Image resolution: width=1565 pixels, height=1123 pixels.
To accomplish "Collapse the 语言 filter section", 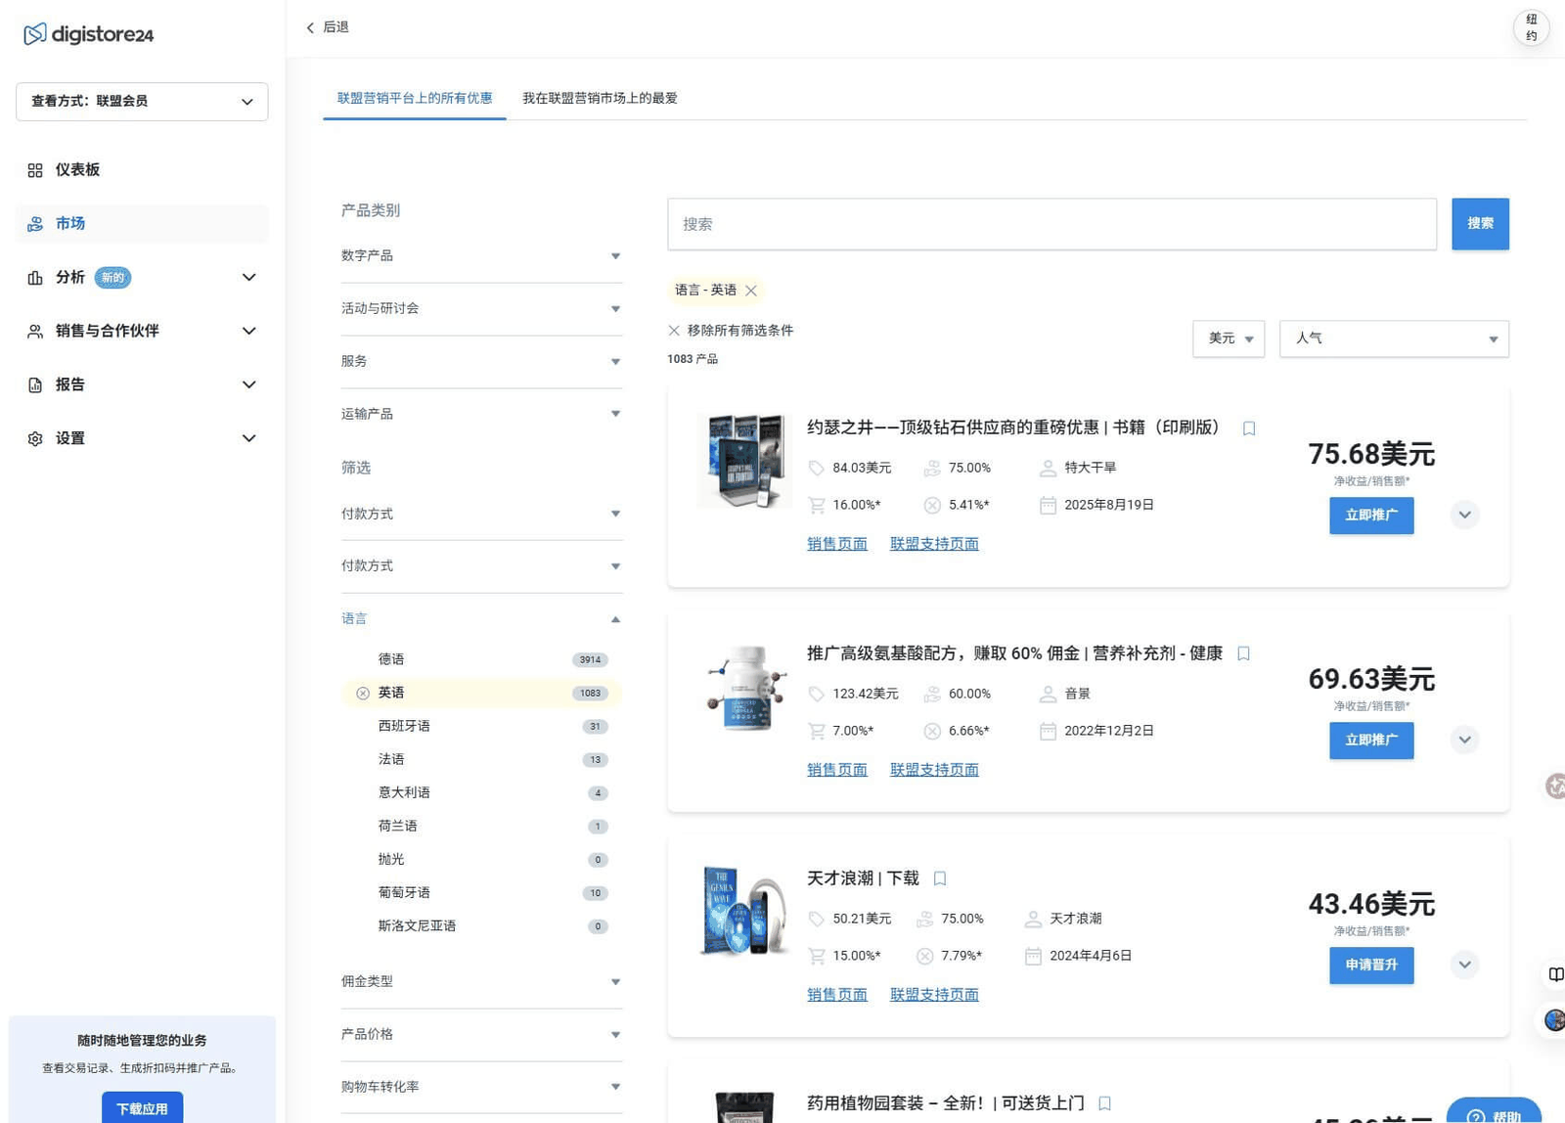I will [481, 619].
